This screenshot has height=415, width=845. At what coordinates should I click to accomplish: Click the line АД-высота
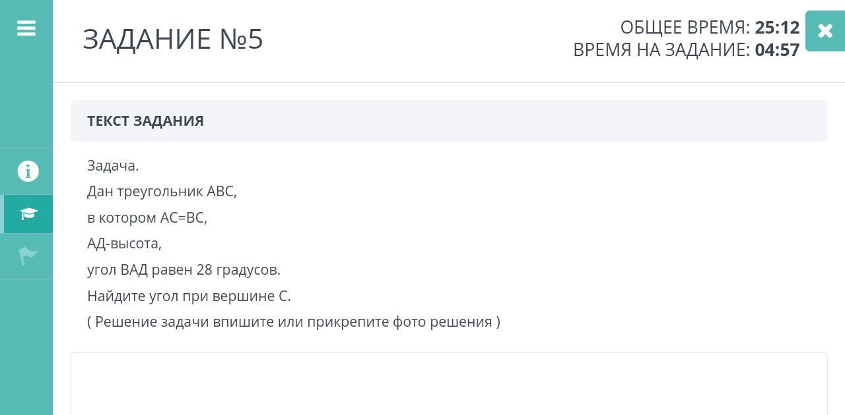tap(124, 244)
